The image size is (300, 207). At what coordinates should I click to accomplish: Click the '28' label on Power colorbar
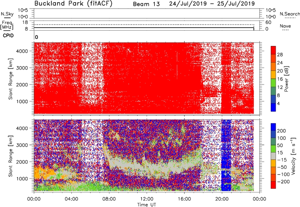(x=280, y=55)
